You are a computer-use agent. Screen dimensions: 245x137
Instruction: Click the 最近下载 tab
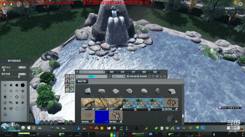[x=82, y=81]
